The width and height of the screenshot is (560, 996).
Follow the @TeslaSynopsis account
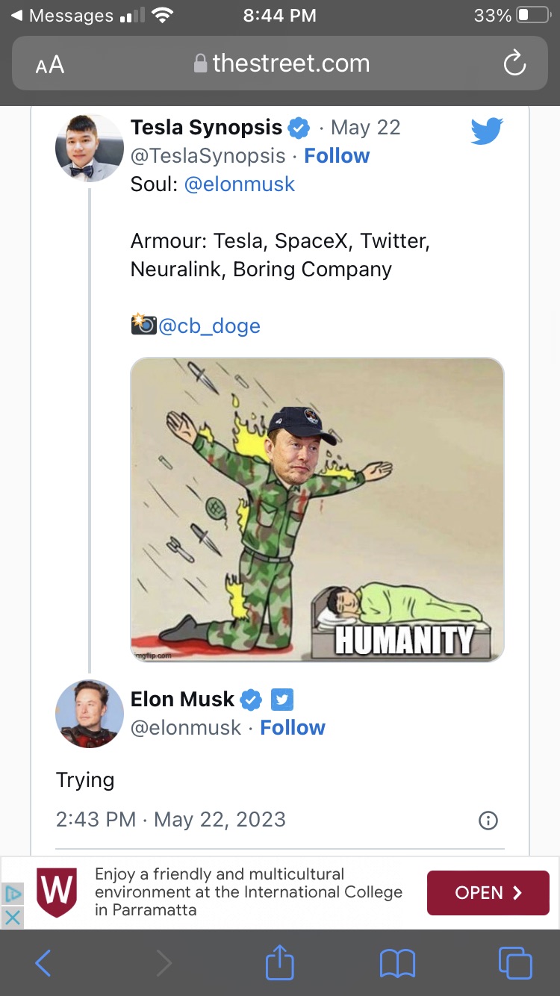click(x=337, y=155)
